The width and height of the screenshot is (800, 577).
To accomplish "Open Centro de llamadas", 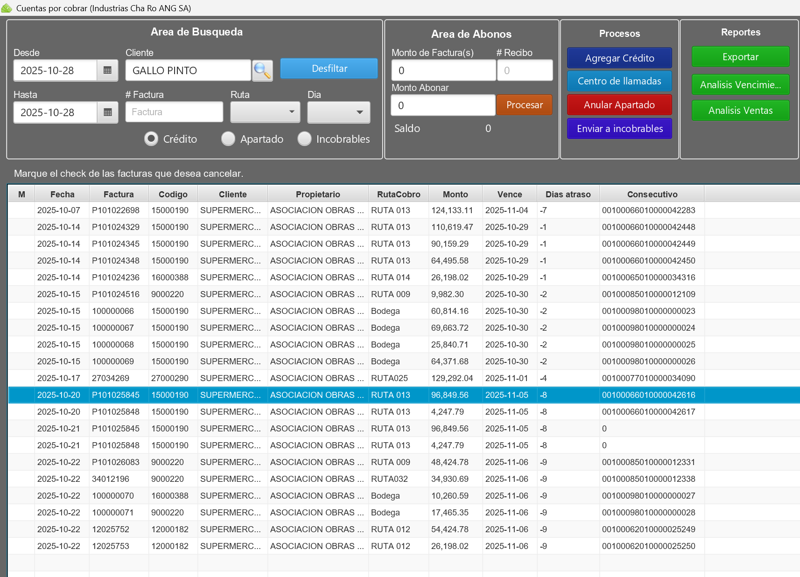I will (x=619, y=81).
